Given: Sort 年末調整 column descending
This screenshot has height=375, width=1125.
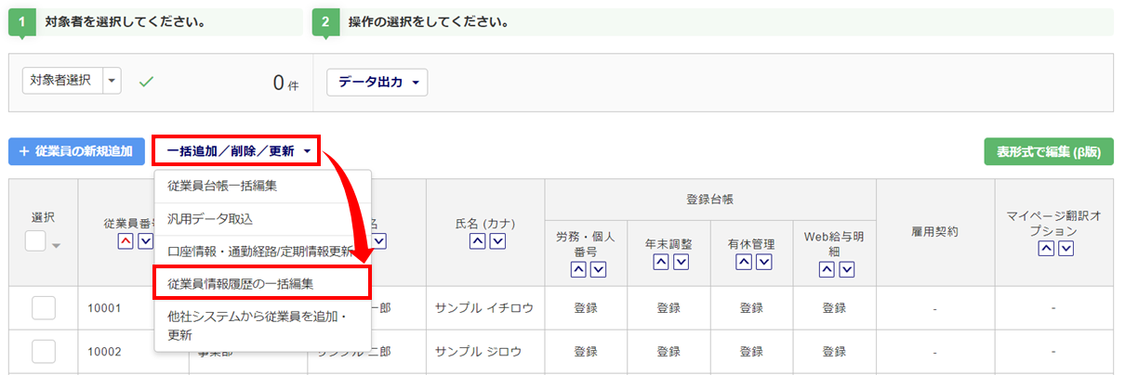Looking at the screenshot, I should point(682,262).
